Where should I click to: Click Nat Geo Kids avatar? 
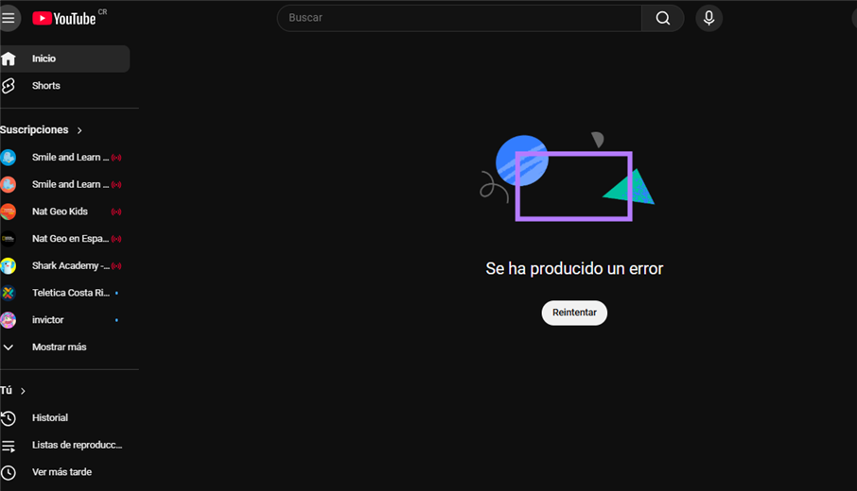click(9, 212)
